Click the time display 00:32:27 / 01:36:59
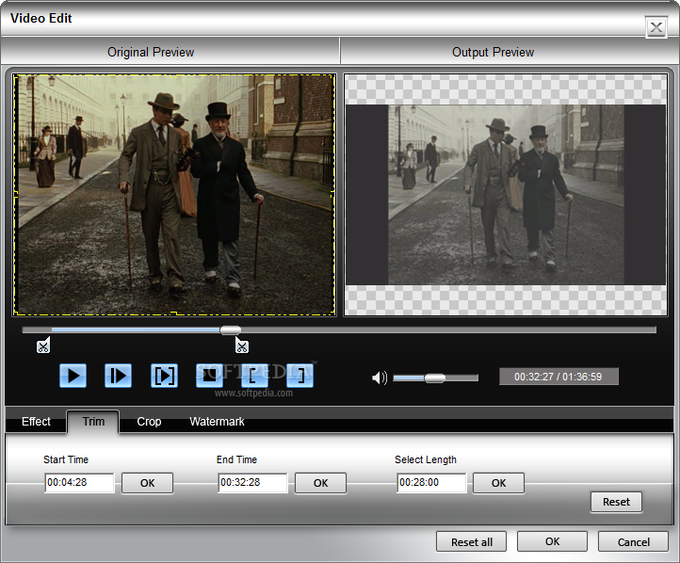 point(559,377)
